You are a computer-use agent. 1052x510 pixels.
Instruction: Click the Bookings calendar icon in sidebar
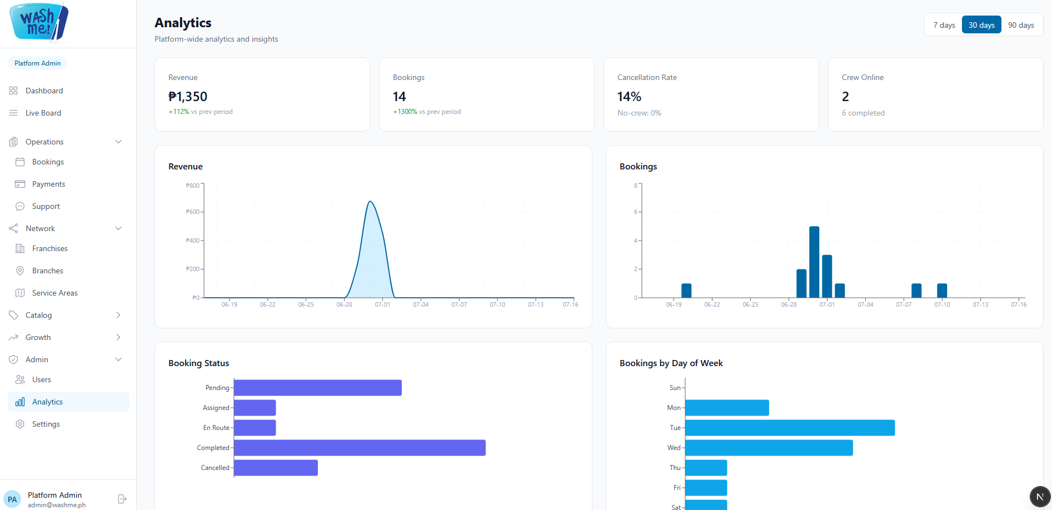point(20,162)
